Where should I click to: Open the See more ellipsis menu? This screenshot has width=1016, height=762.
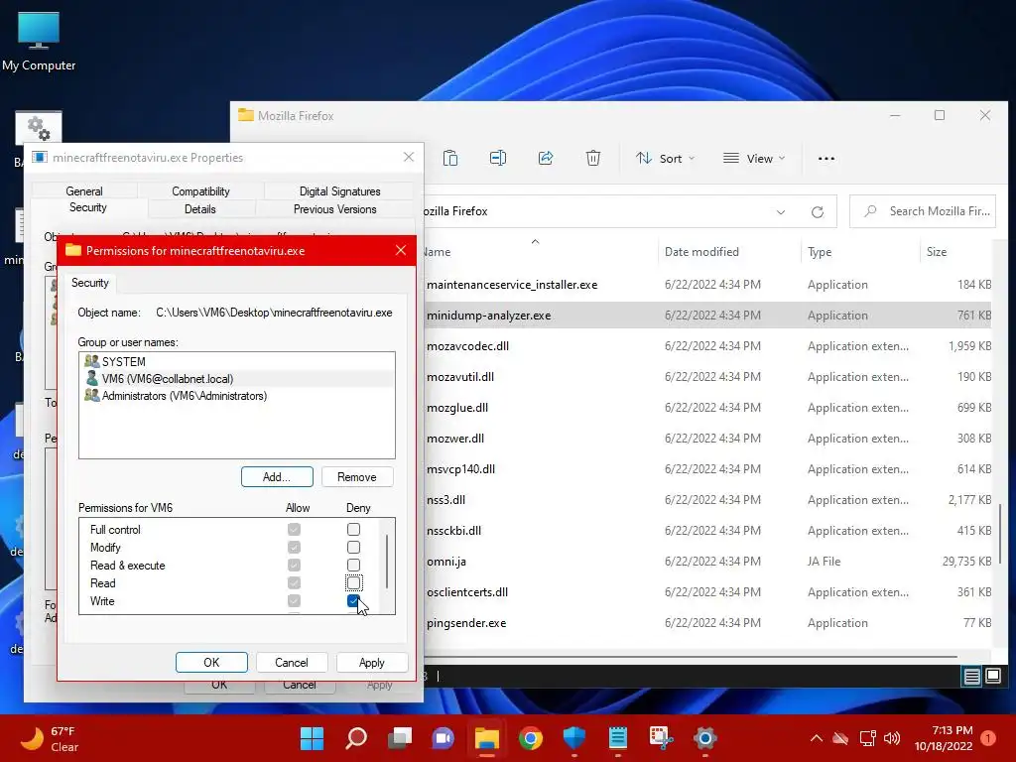[x=826, y=158]
